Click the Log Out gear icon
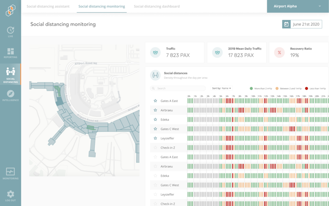 pos(10,194)
